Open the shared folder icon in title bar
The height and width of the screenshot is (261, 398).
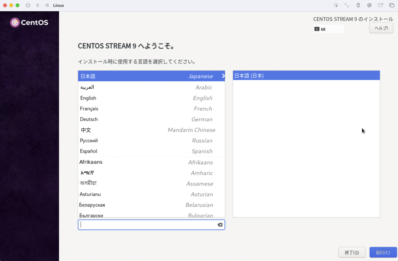tap(381, 5)
